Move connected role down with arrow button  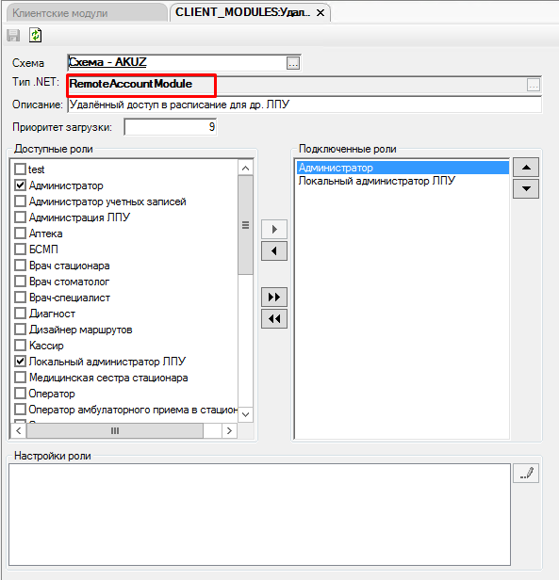(x=526, y=188)
